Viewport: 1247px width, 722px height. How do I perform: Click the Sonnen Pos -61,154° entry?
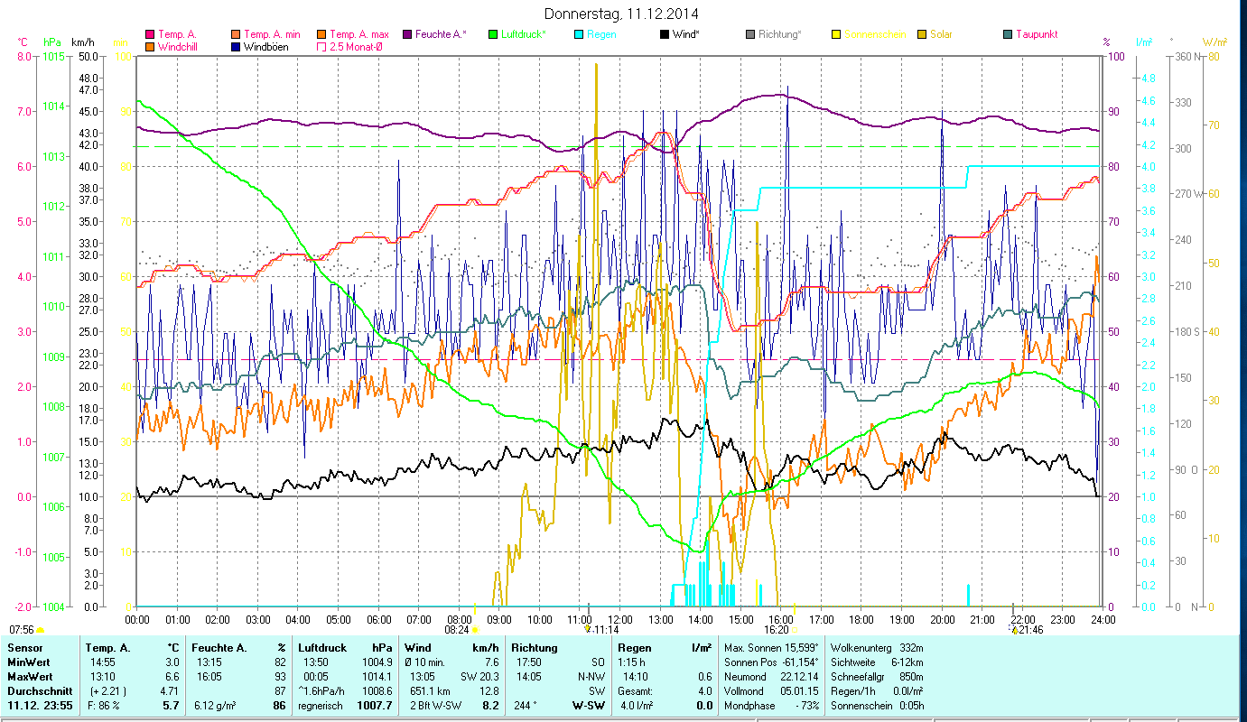click(772, 662)
